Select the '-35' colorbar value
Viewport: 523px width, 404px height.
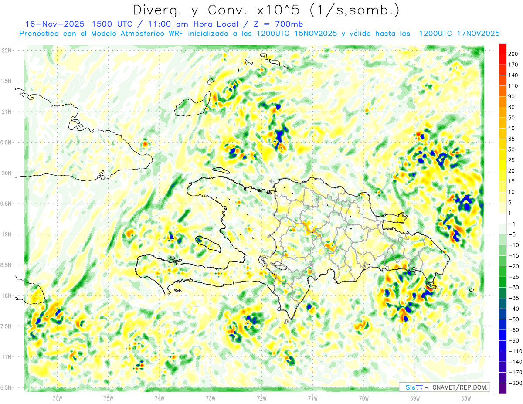click(x=513, y=298)
